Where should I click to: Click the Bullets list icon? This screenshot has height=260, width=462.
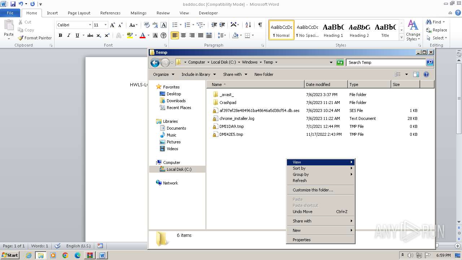point(175,25)
